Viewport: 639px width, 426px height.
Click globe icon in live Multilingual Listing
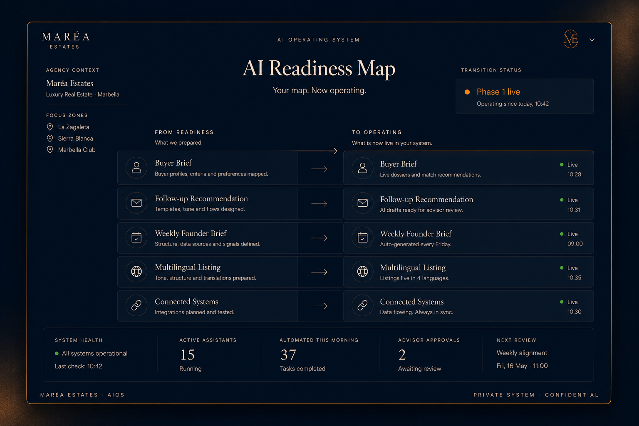click(363, 271)
